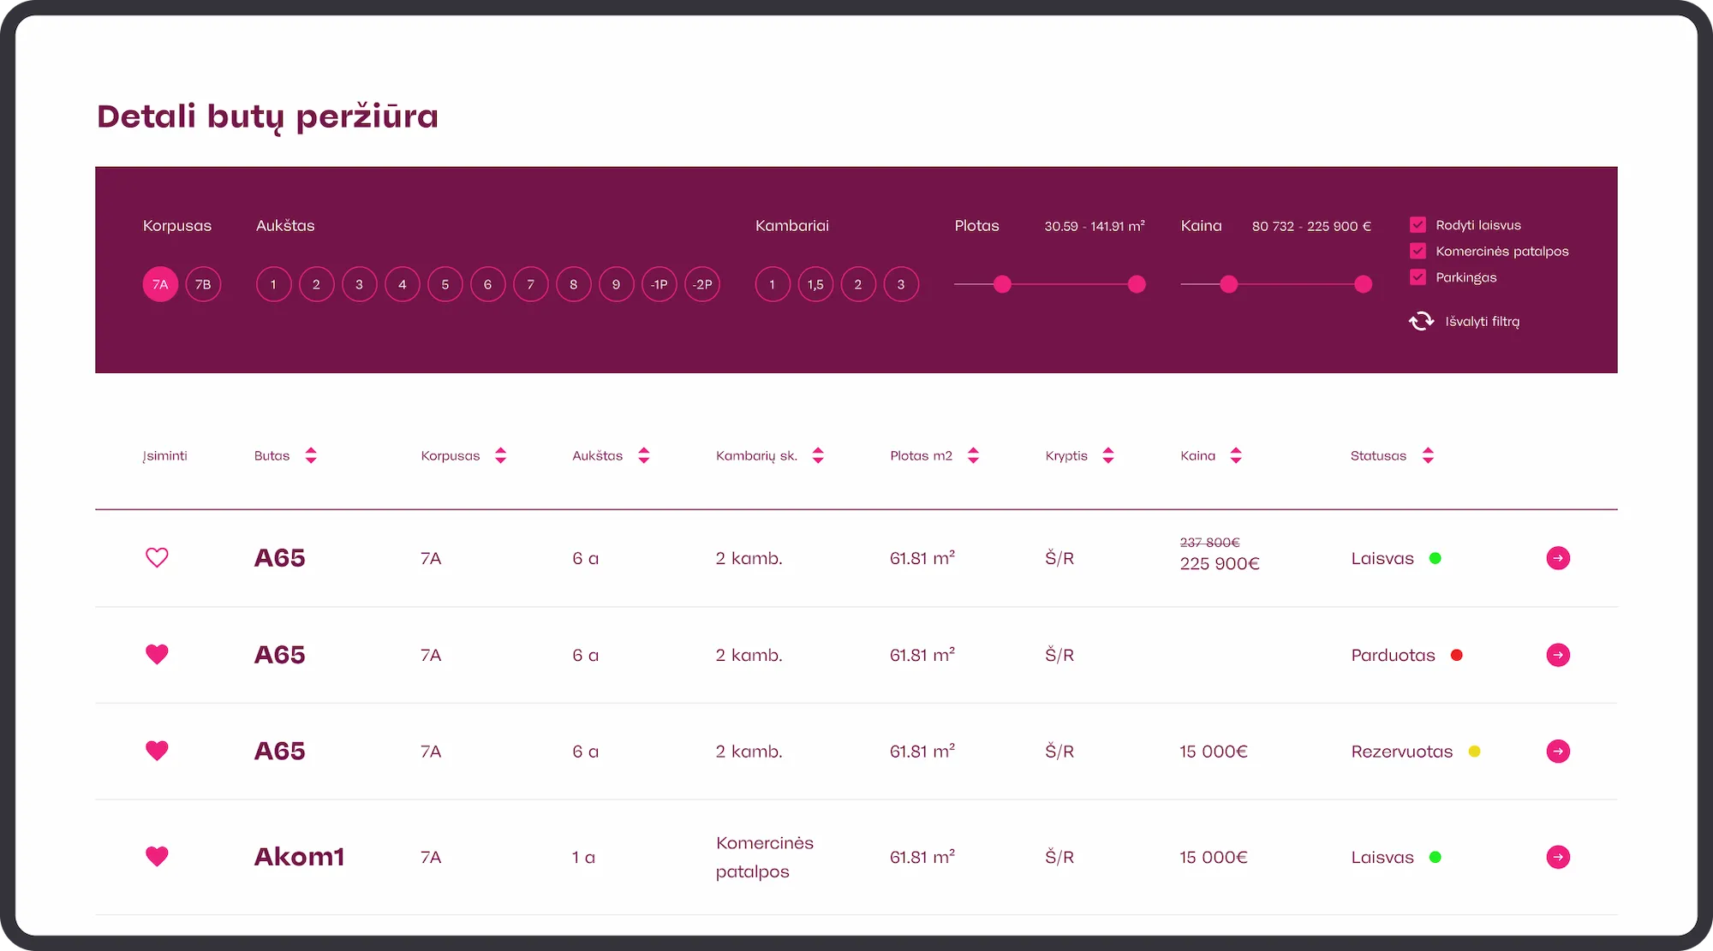This screenshot has width=1713, height=951.
Task: Click the refresh icon next to Išvalyti filtrą
Action: pos(1422,321)
